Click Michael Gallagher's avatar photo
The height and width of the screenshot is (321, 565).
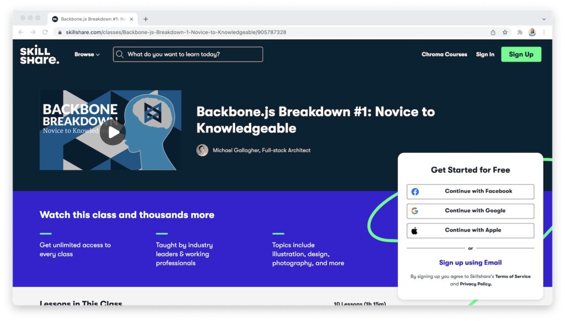pyautogui.click(x=202, y=150)
